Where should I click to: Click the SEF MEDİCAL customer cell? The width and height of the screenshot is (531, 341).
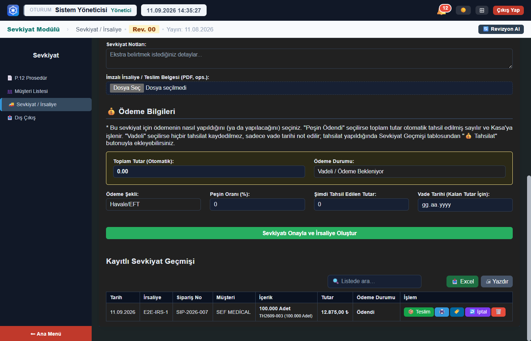[233, 312]
